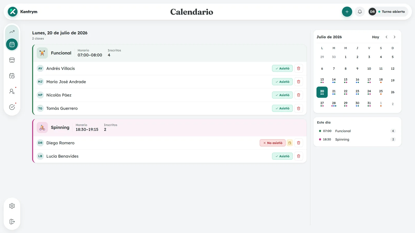Toggle Asistió for María José Andrade
The height and width of the screenshot is (233, 415).
point(282,82)
